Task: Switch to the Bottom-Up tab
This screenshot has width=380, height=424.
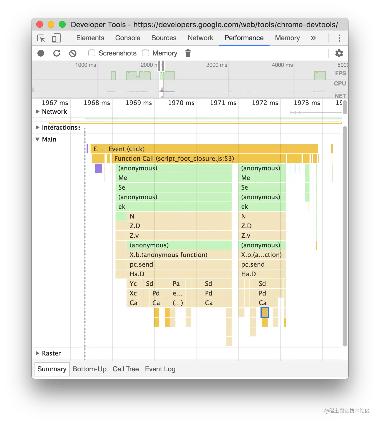Action: coord(89,369)
